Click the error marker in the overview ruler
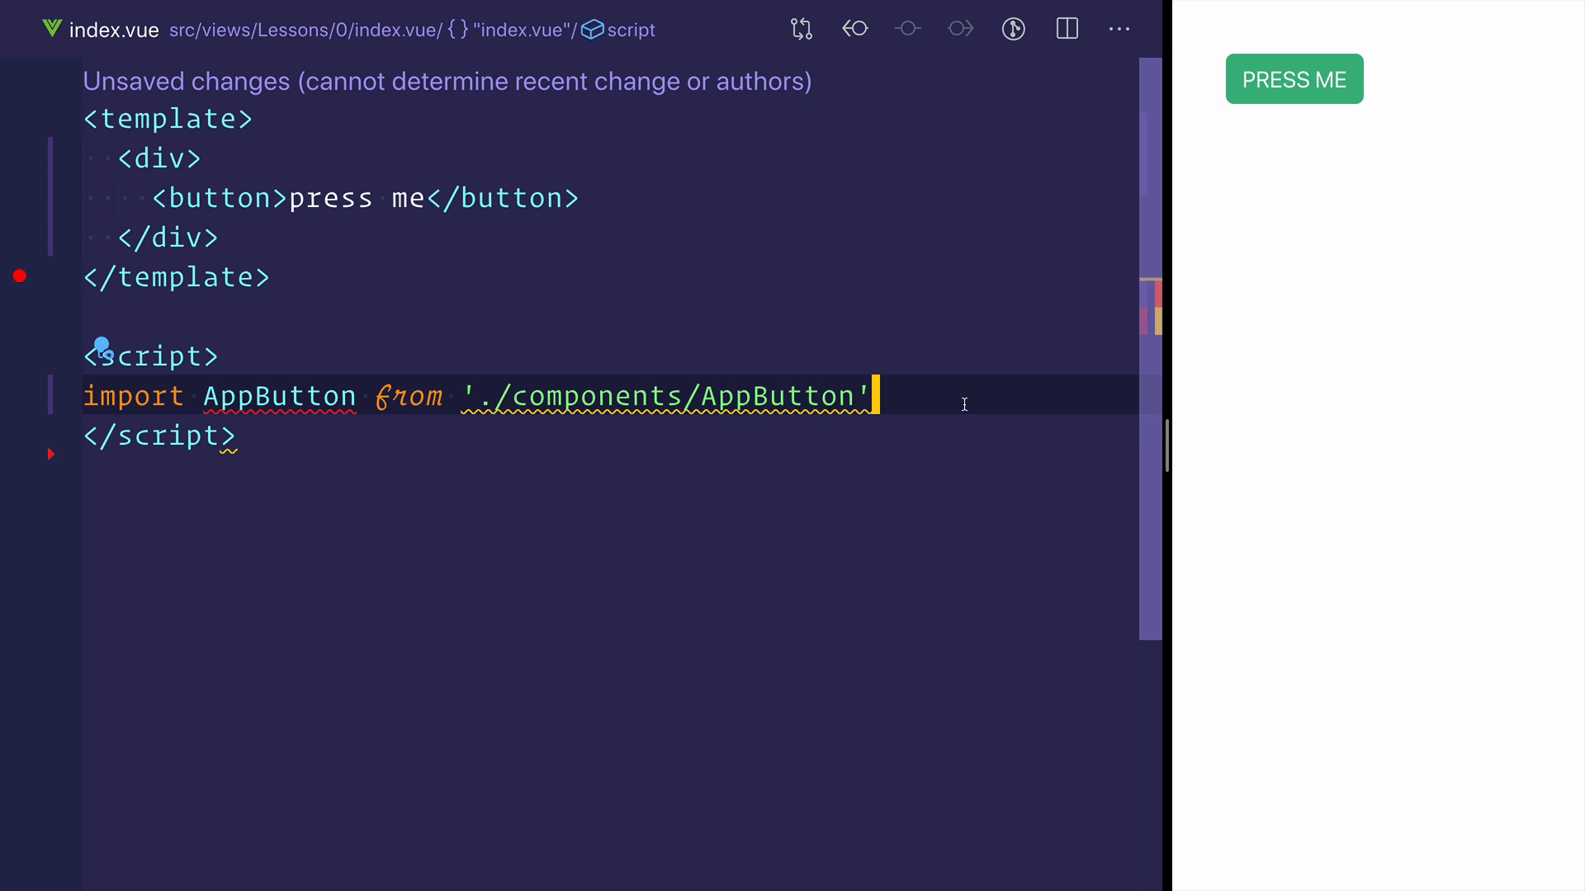Screen dimensions: 1585x891 click(1158, 293)
